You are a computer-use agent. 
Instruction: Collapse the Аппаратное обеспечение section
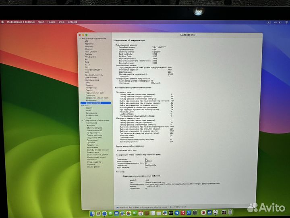81,39
